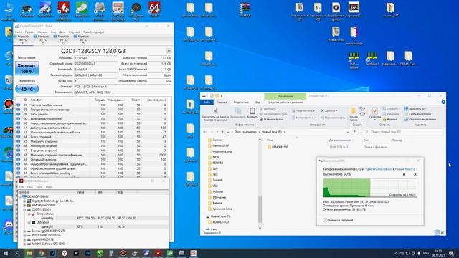Expand the Gigabyte Technology node in HWMonitor

pos(24,201)
